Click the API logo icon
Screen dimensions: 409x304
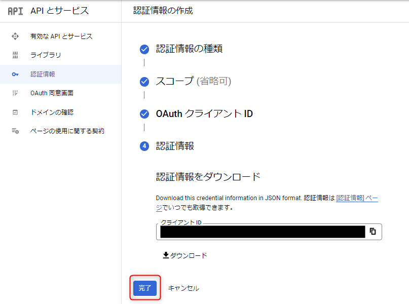pyautogui.click(x=15, y=11)
